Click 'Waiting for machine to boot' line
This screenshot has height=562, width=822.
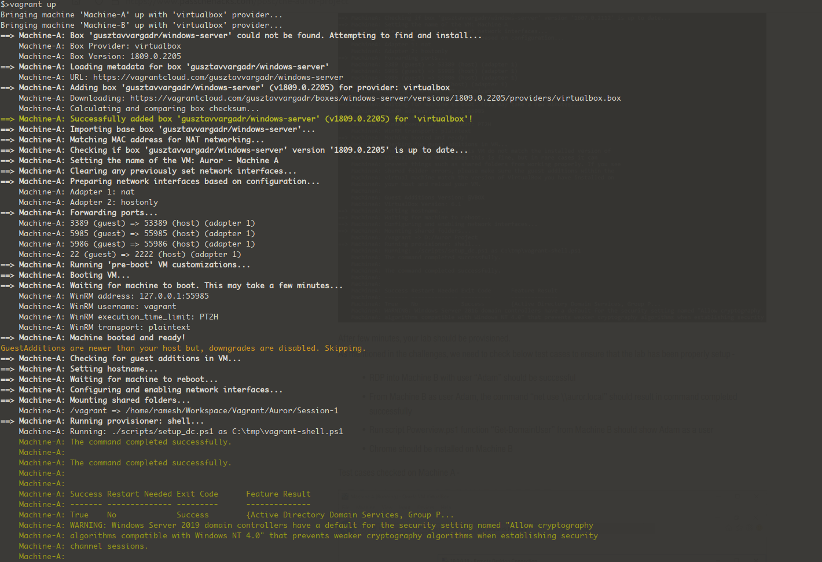click(172, 286)
